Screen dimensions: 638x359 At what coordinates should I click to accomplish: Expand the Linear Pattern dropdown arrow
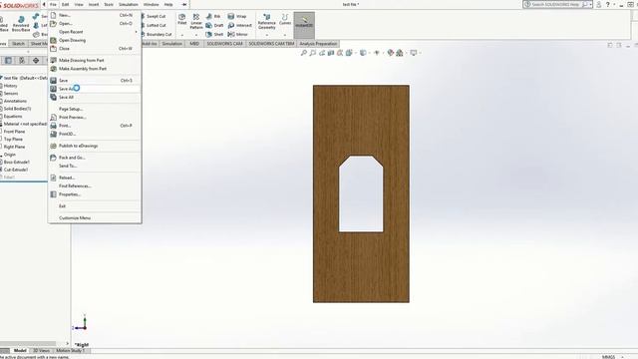click(x=196, y=36)
